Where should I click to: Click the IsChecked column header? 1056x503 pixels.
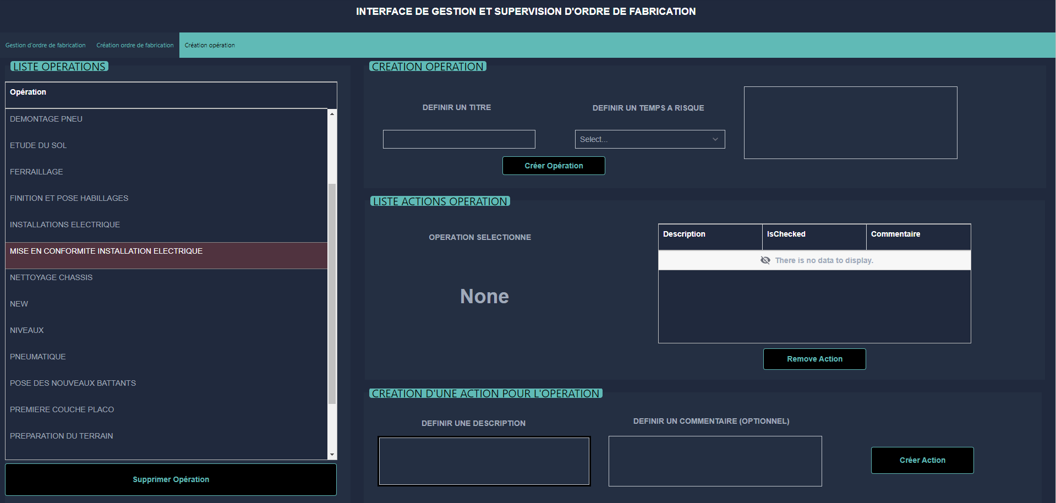786,234
